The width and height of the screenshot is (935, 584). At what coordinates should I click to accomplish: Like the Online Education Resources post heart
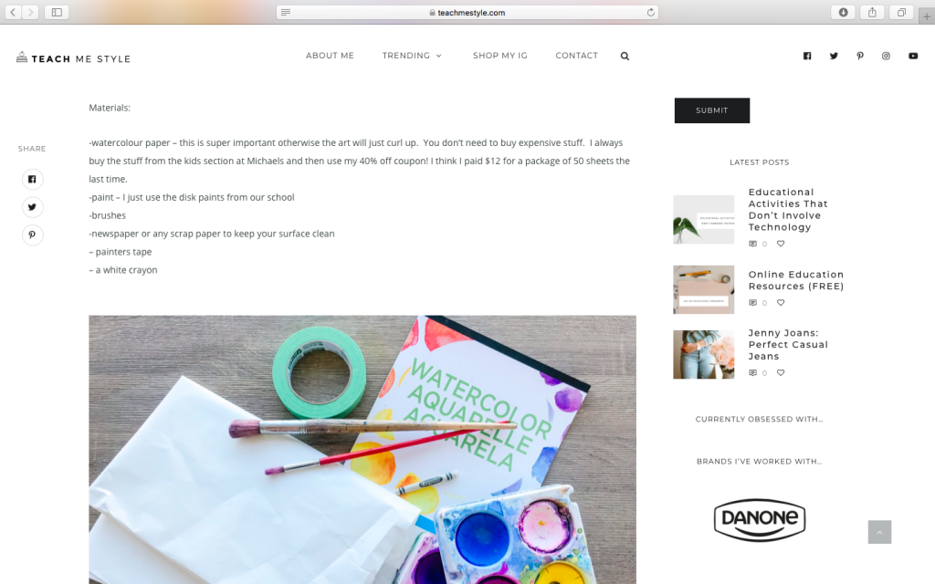[x=781, y=303]
